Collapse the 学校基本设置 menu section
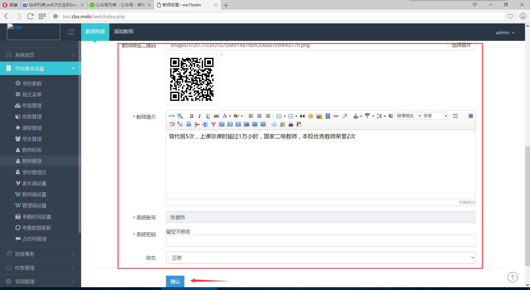This screenshot has height=290, width=530. coord(41,68)
